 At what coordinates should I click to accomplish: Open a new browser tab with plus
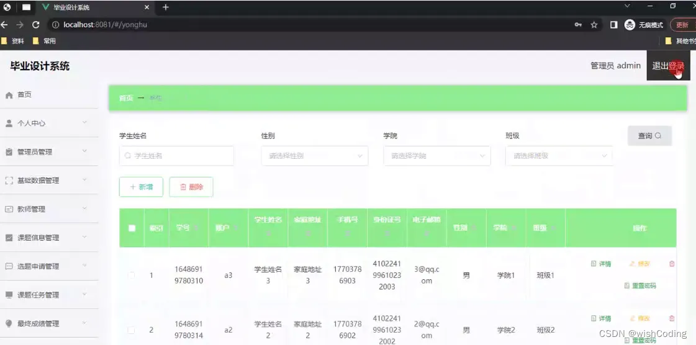click(x=166, y=7)
